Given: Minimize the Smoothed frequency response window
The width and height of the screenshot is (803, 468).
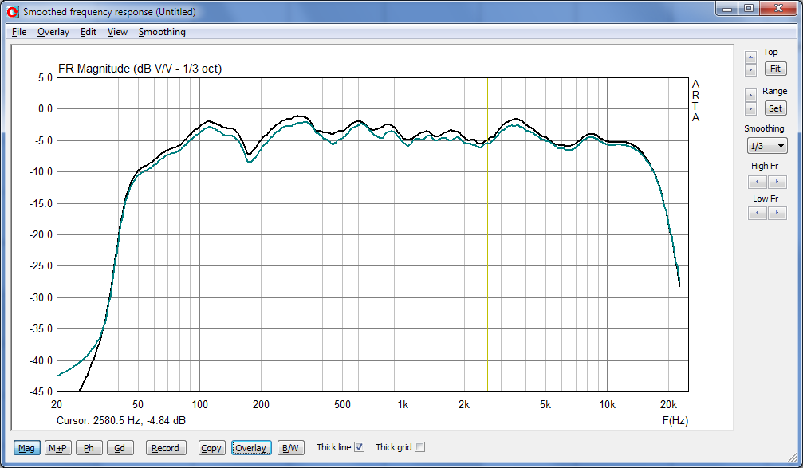Looking at the screenshot, I should [728, 8].
